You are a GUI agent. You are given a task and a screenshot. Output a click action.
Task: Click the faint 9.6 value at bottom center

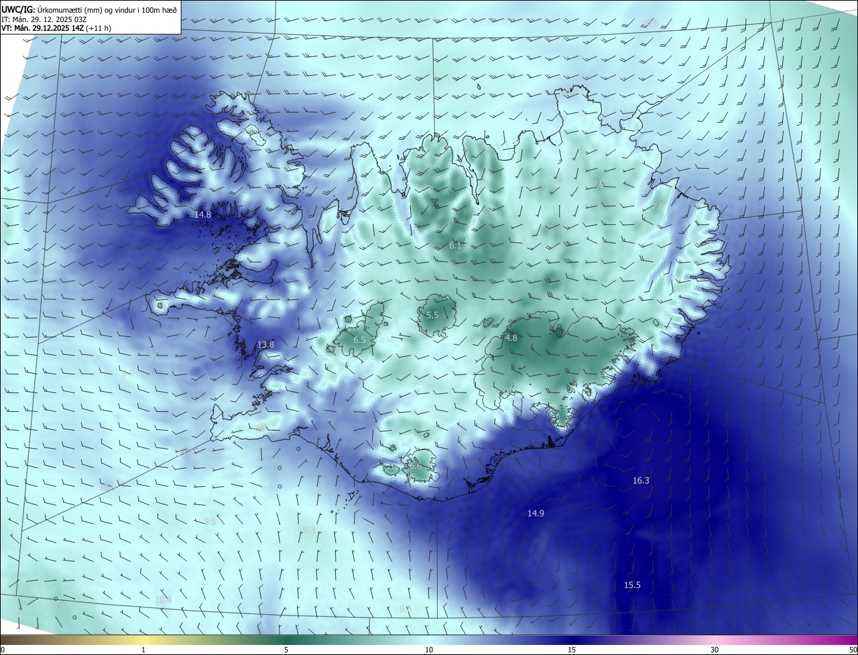coord(406,609)
